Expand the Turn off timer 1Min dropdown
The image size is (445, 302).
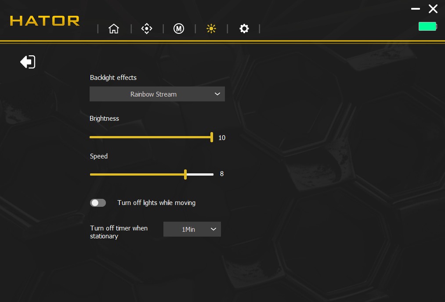point(192,229)
